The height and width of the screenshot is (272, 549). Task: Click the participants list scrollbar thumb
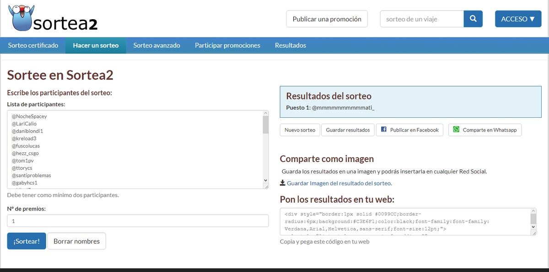(265, 125)
